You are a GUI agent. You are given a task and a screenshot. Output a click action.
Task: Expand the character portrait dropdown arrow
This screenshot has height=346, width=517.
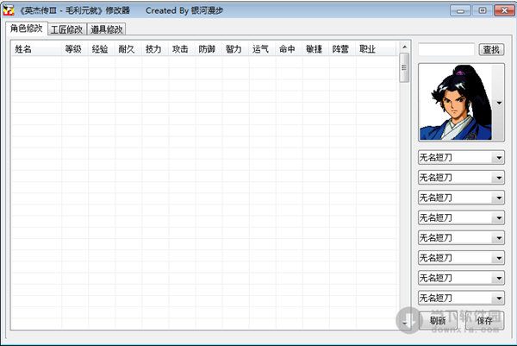click(499, 103)
